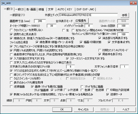Uncheck 消去部分を再表示する
138x114 pixels.
[100, 38]
